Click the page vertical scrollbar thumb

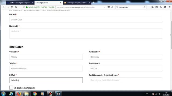[171, 35]
